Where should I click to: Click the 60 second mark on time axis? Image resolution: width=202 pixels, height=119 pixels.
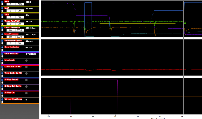[x=115, y=116]
